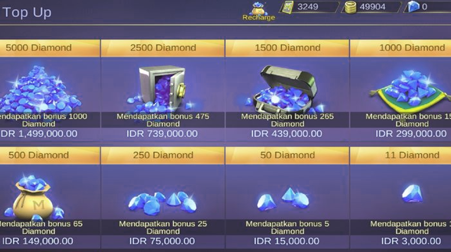Tap the blue diamond balance icon
Viewport: 451px width, 252px height.
[x=413, y=7]
